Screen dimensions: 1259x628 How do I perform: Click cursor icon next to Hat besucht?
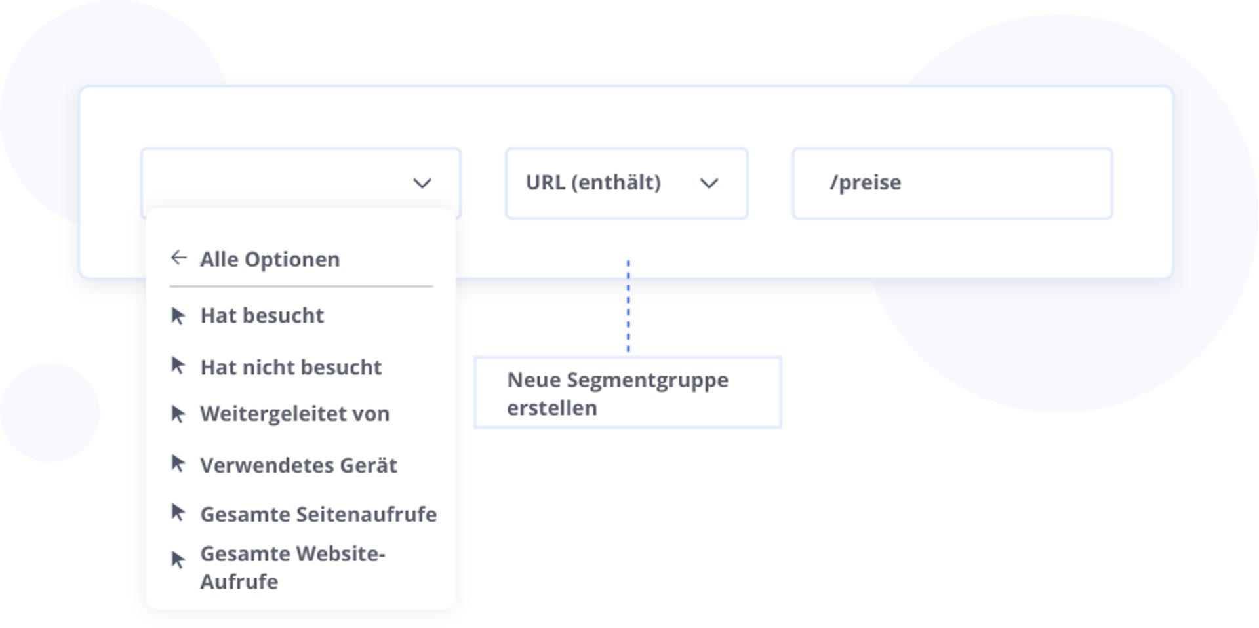click(x=178, y=316)
